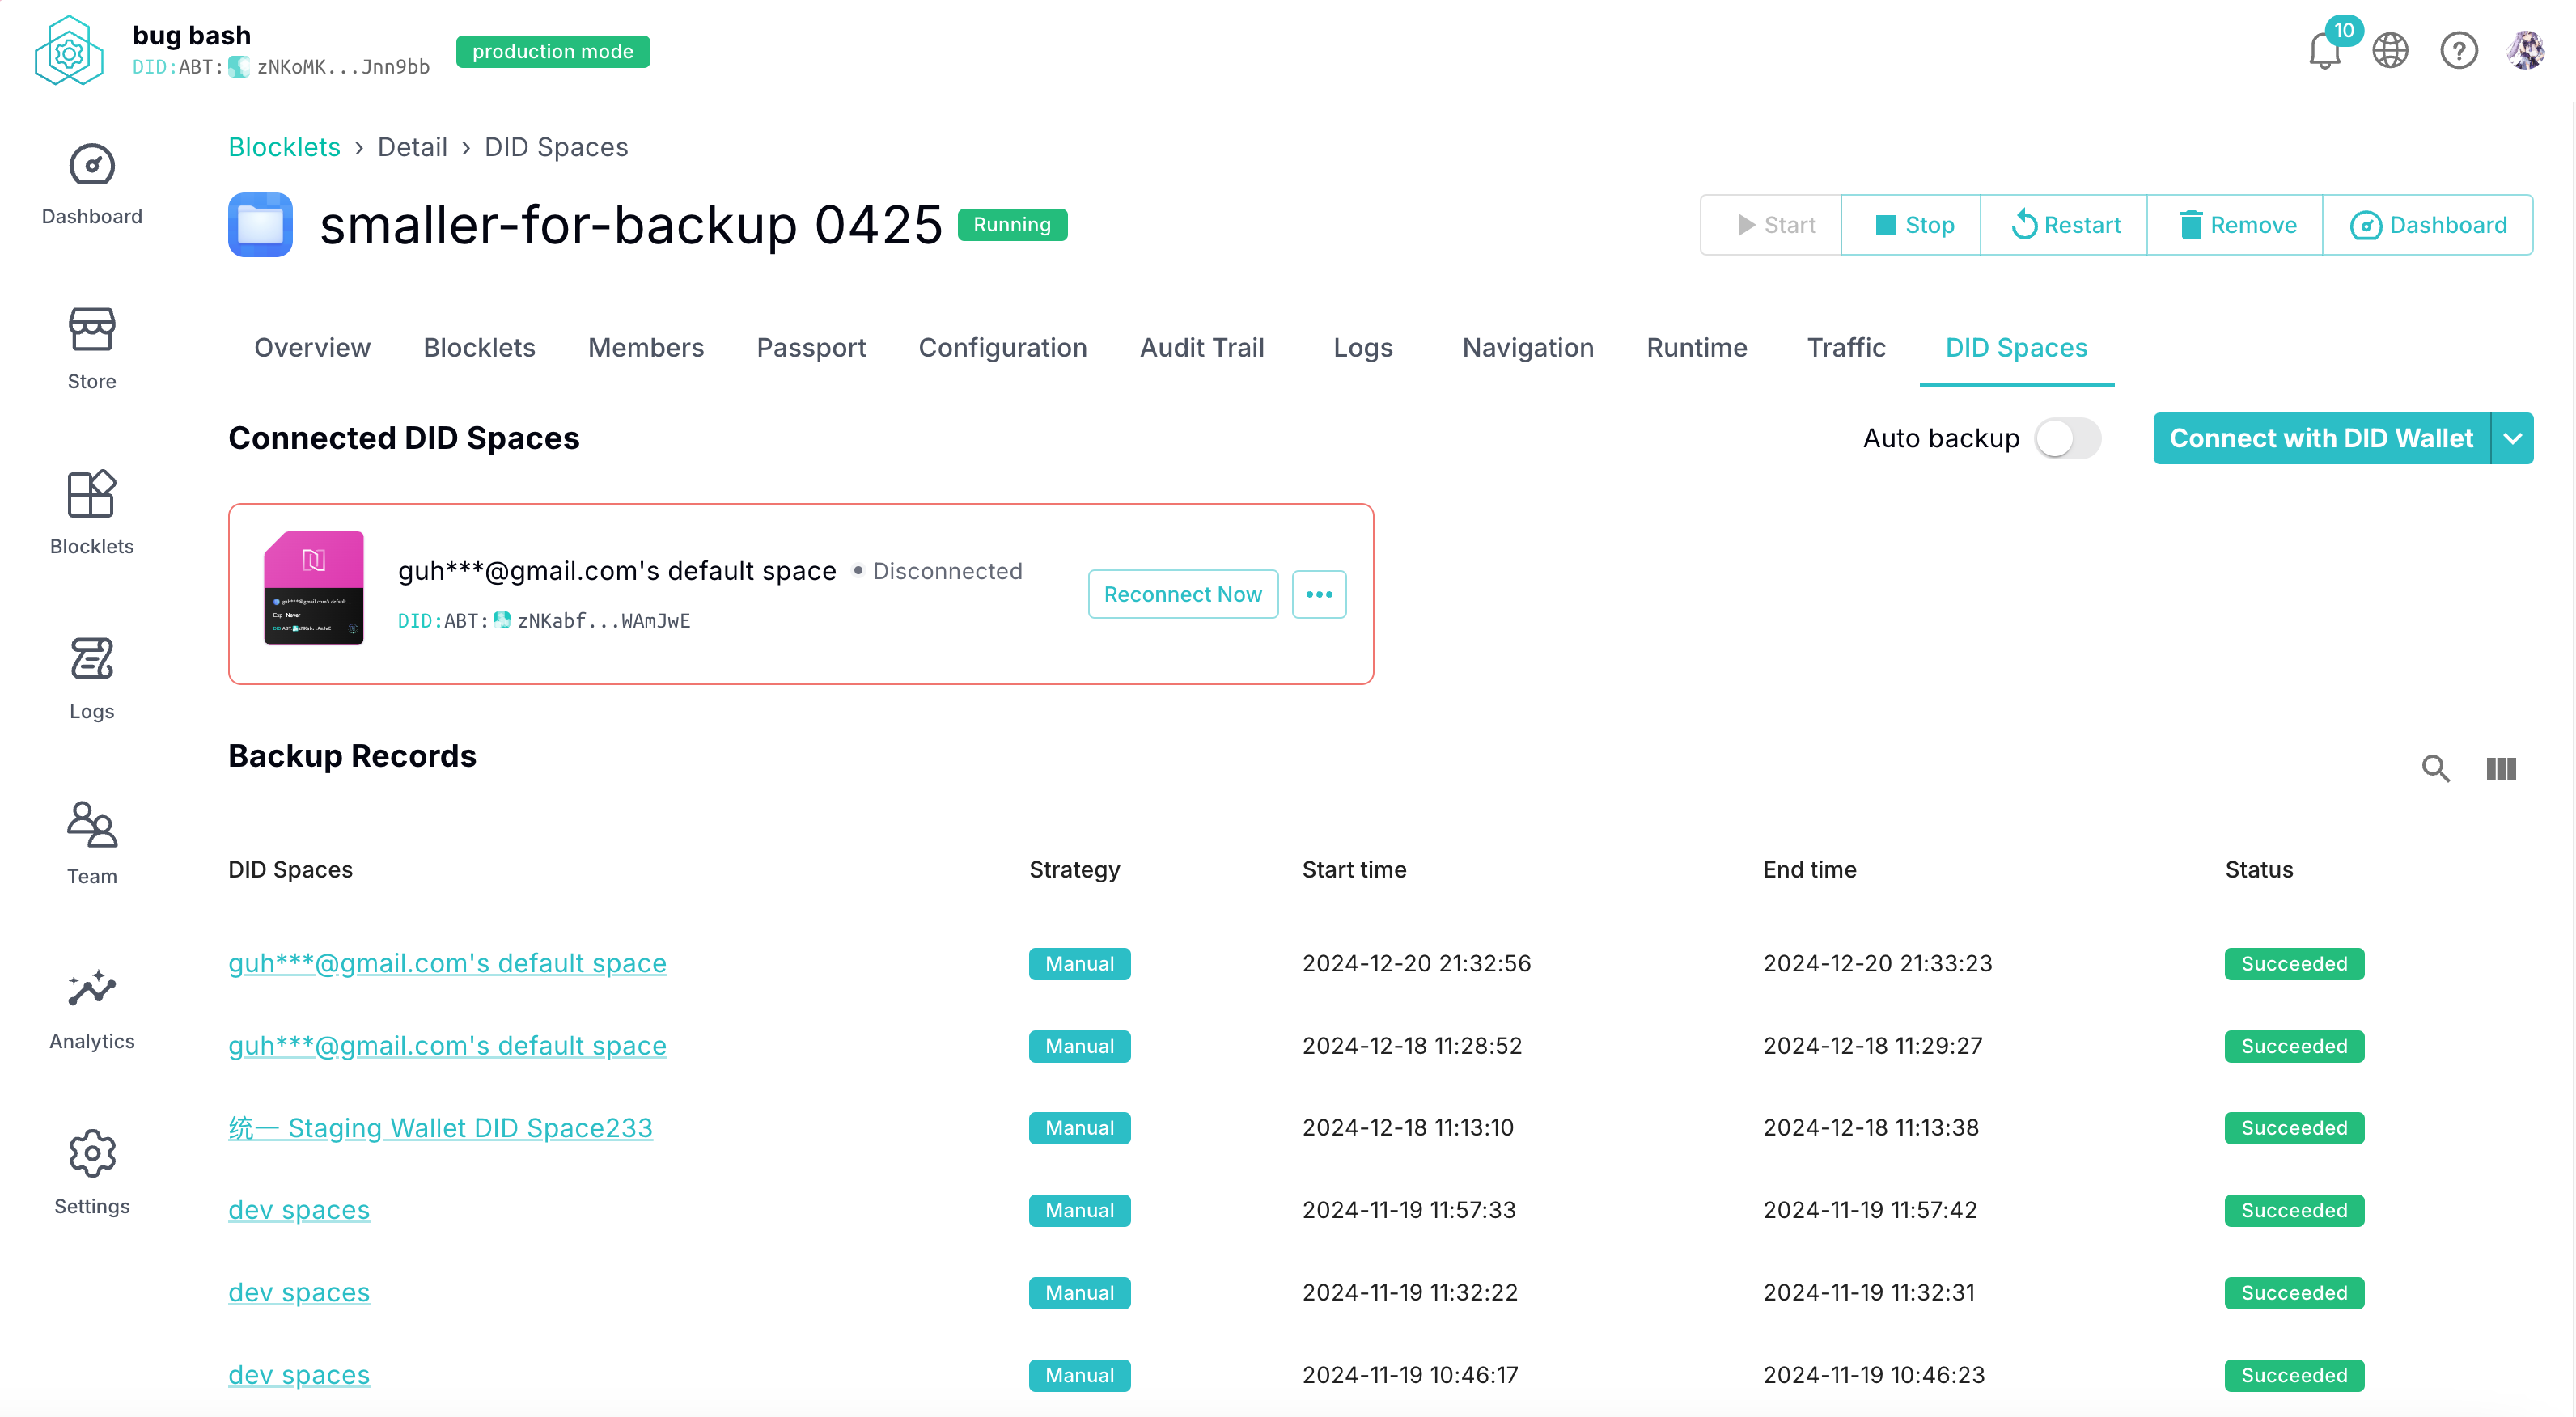
Task: Open the three-dots menu for default space
Action: (x=1318, y=594)
